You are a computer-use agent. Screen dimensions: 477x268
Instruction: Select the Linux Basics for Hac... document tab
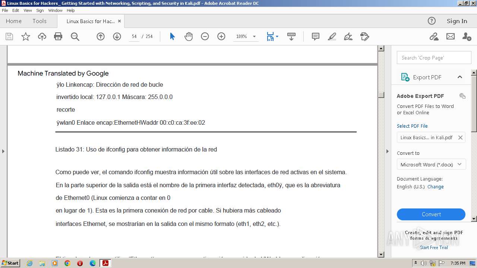click(x=91, y=21)
